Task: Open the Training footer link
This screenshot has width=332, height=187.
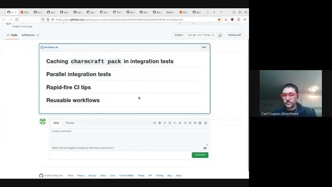Action: point(160,176)
